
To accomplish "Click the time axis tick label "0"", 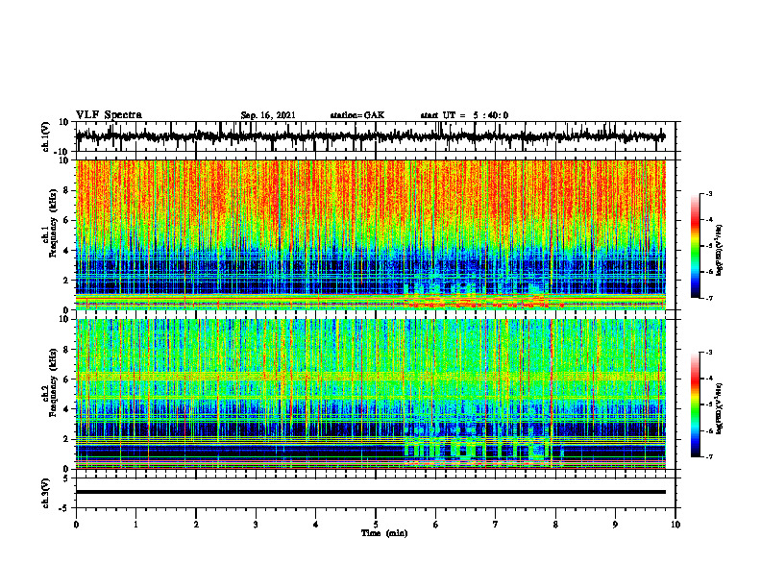I will 76,525.
